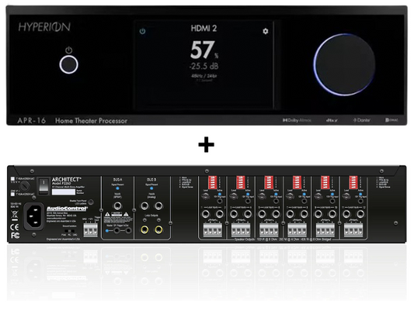Click the local input 12 jack
Viewport: 414px width, 321px height.
(360, 214)
